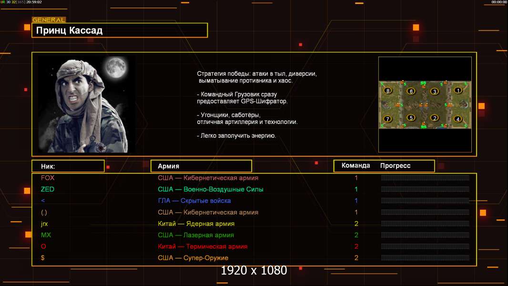Click the 00:00:00 timer readout
This screenshot has height=286, width=508.
click(x=499, y=2)
